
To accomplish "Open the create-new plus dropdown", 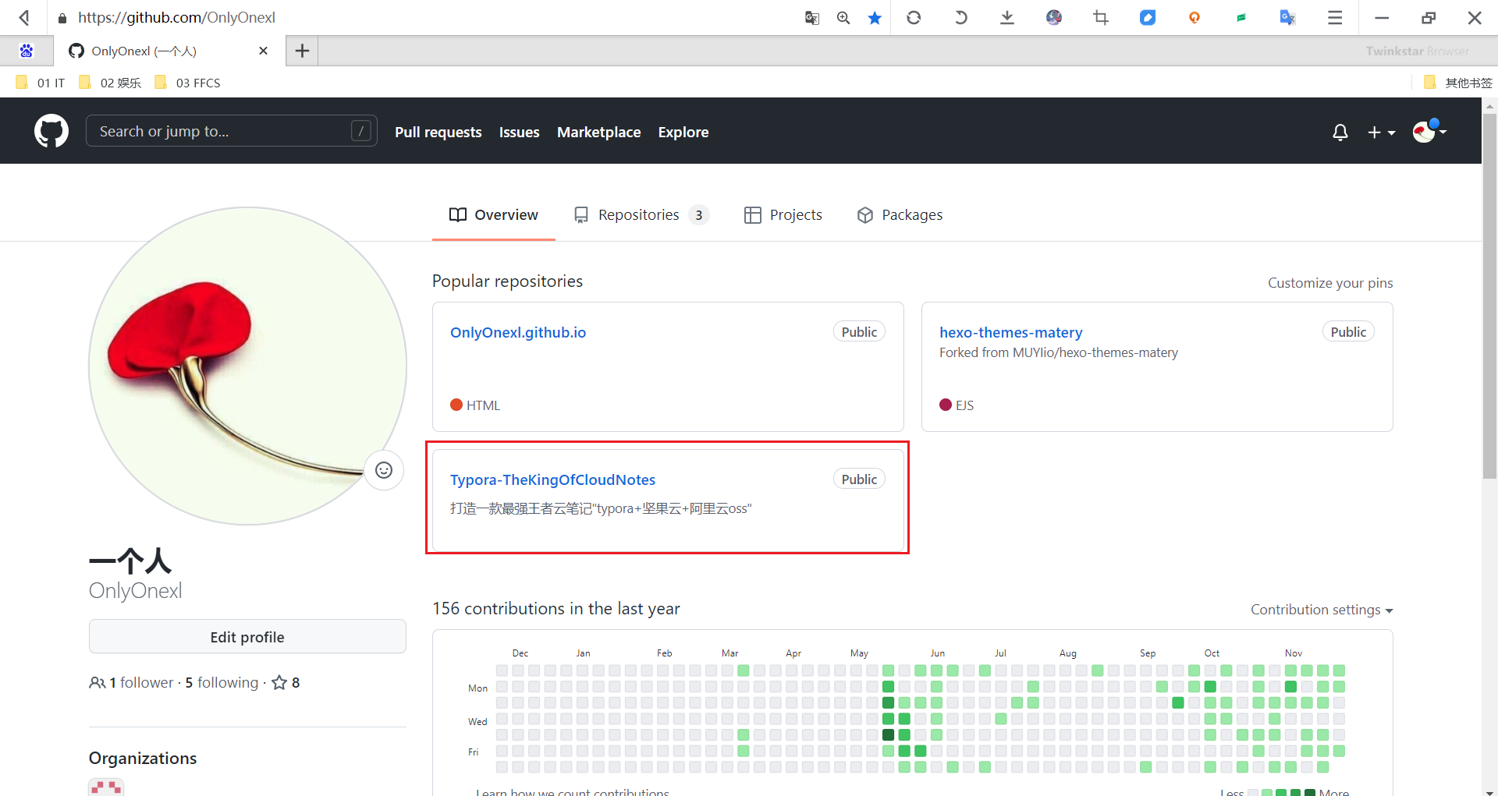I will [1381, 132].
